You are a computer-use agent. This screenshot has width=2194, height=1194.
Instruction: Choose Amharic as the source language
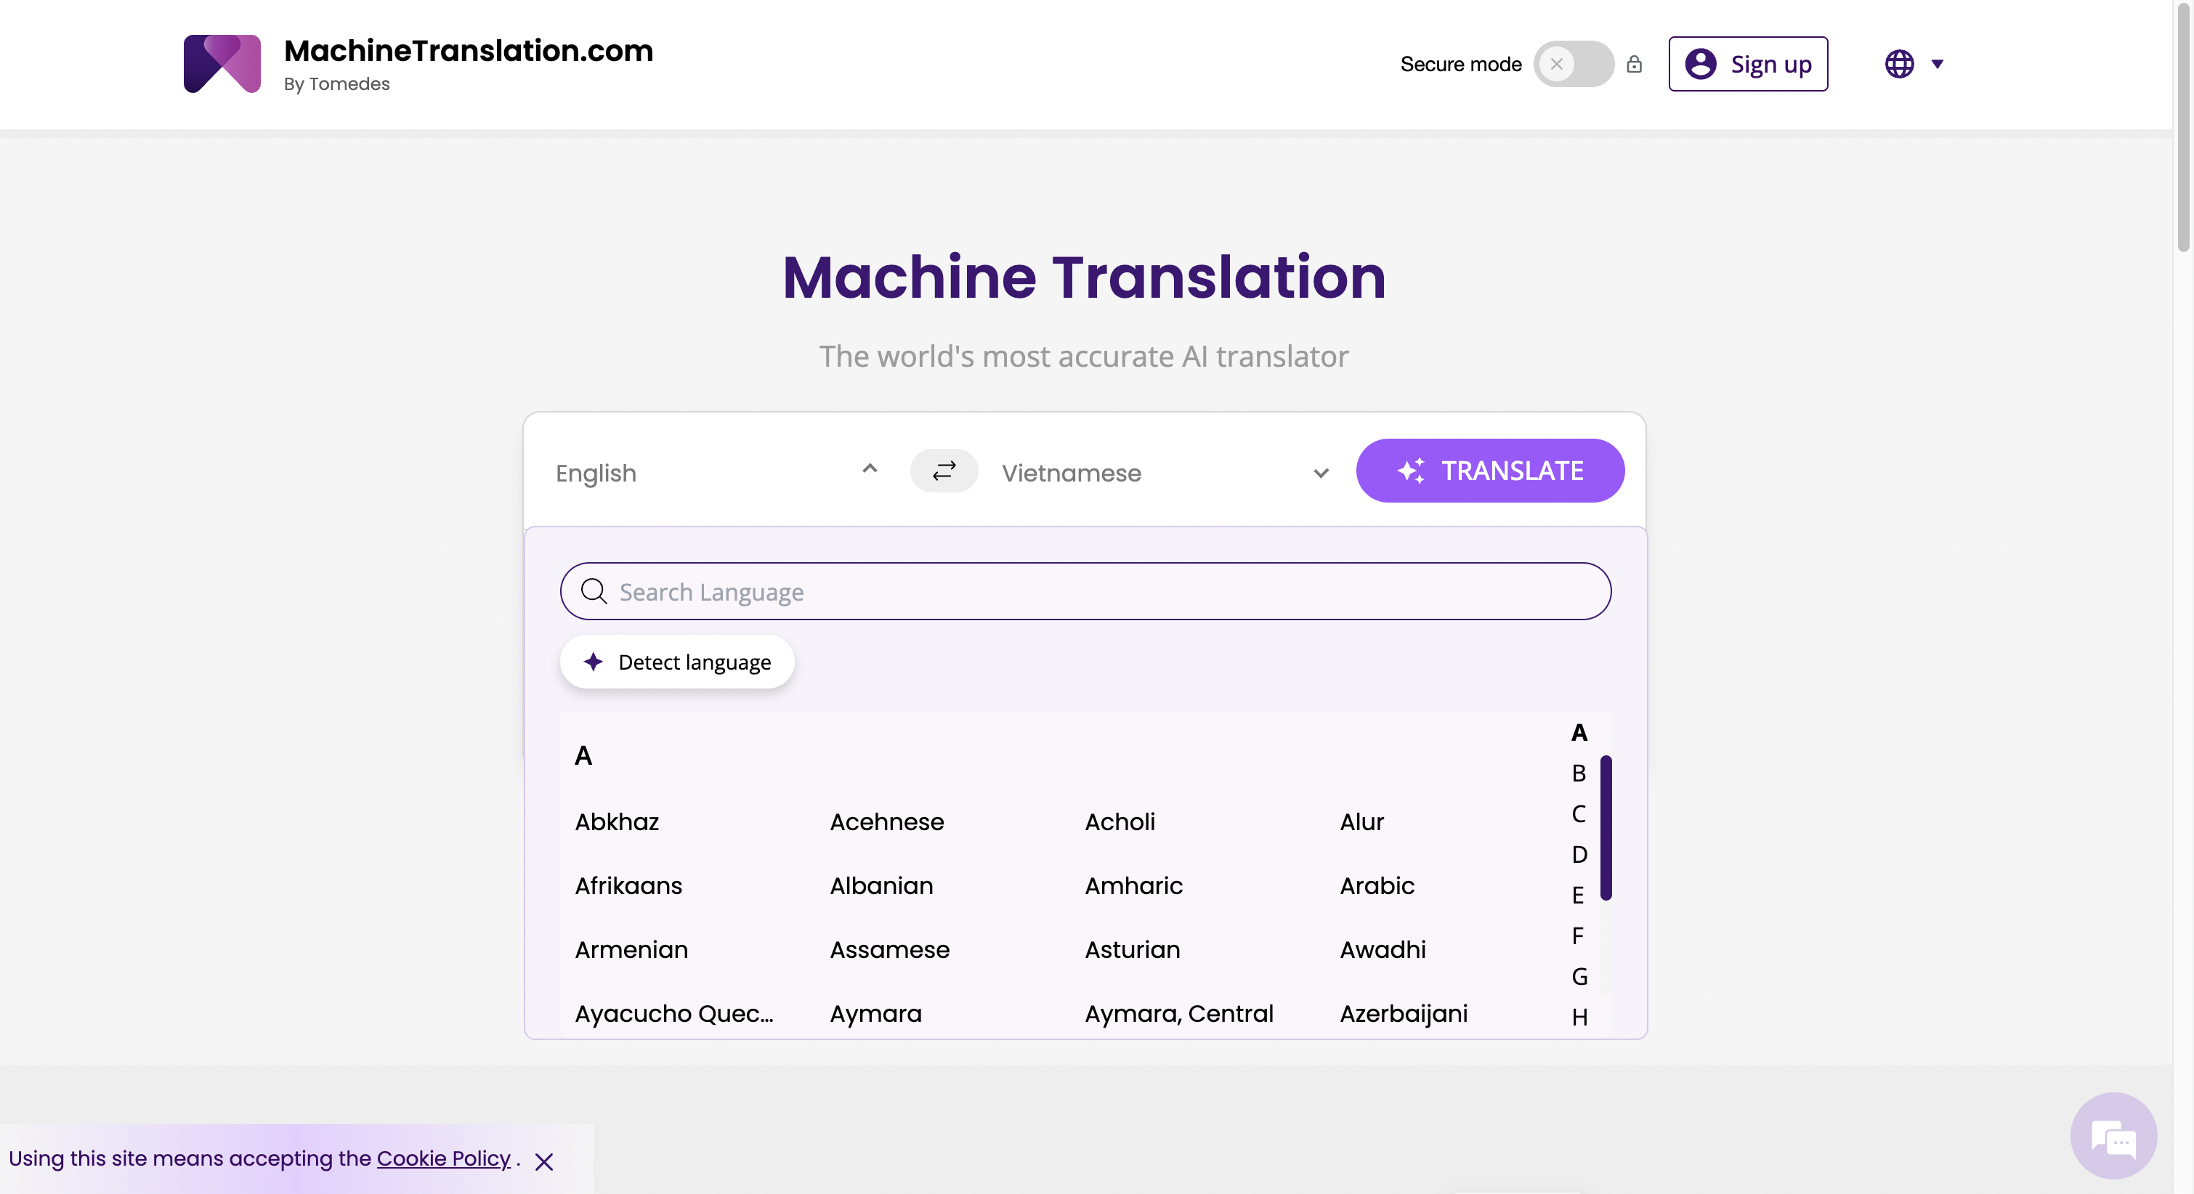(x=1133, y=885)
